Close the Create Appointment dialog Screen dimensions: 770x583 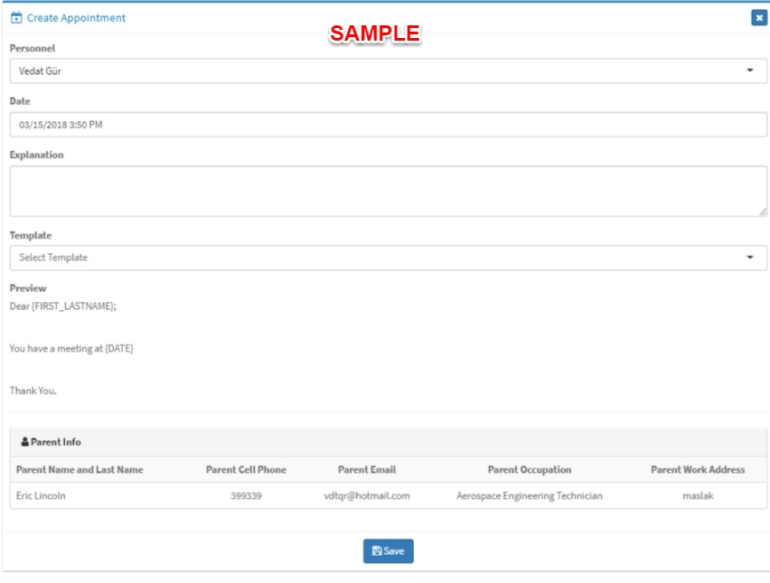click(758, 18)
